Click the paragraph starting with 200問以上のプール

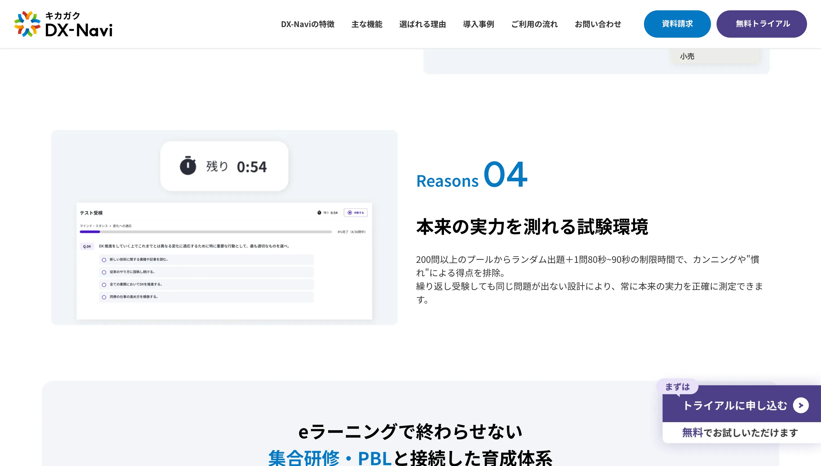(x=590, y=279)
